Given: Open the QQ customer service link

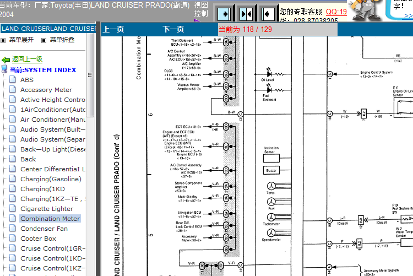Looking at the screenshot, I should click(x=336, y=12).
